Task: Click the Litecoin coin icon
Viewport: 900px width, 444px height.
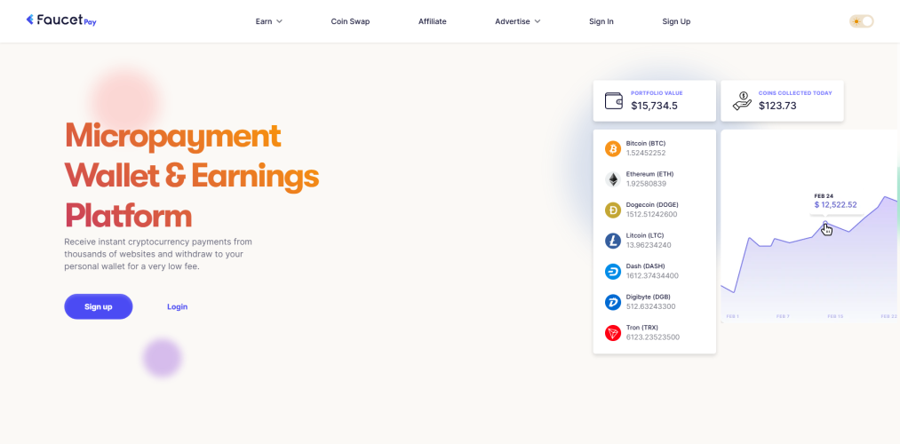Action: [x=613, y=241]
